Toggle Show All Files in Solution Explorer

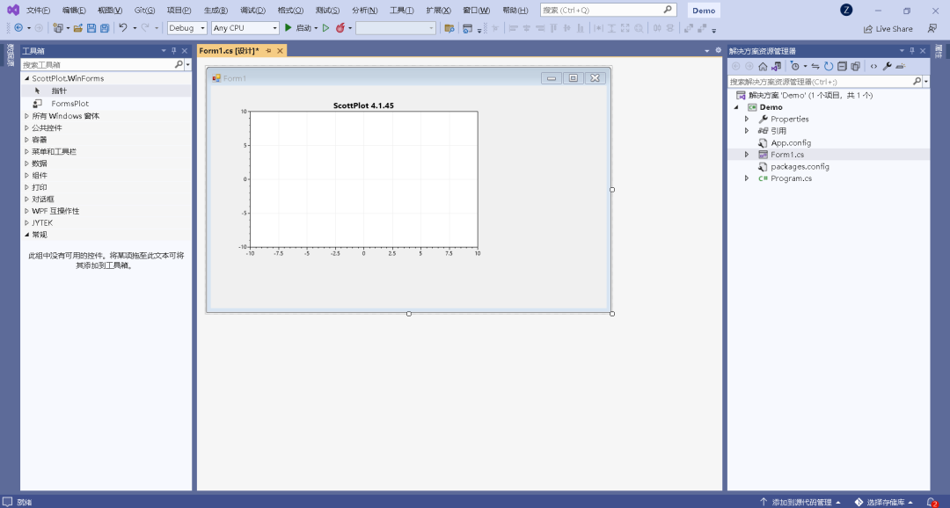[855, 66]
